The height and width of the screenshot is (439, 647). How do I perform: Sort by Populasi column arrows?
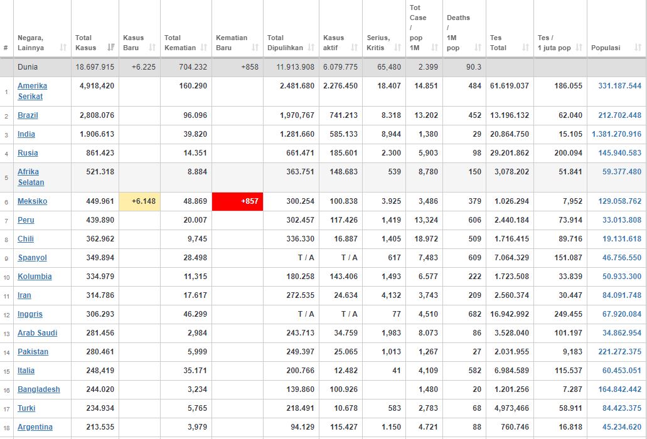pos(638,48)
